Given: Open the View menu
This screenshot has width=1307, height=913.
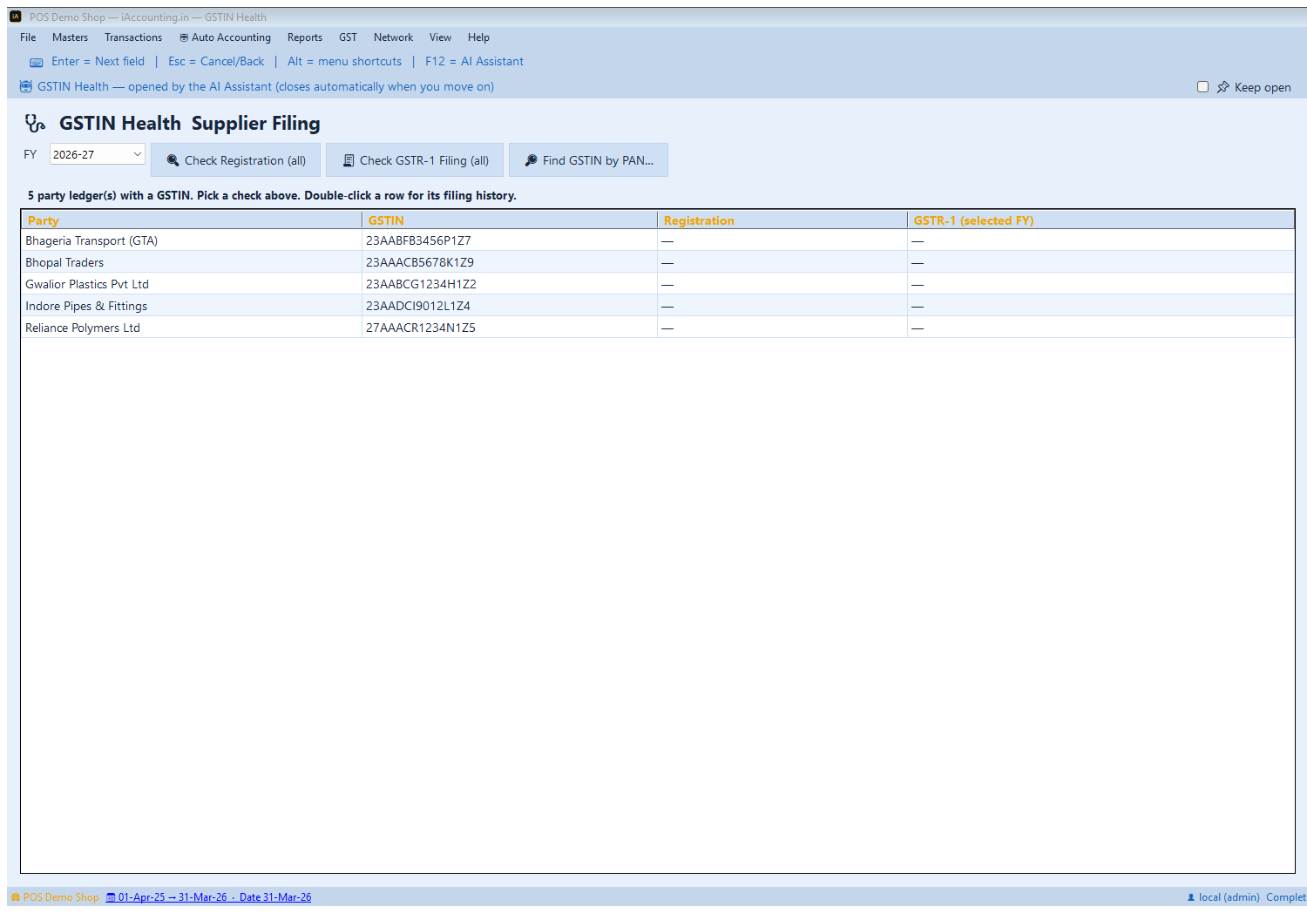Looking at the screenshot, I should click(440, 37).
